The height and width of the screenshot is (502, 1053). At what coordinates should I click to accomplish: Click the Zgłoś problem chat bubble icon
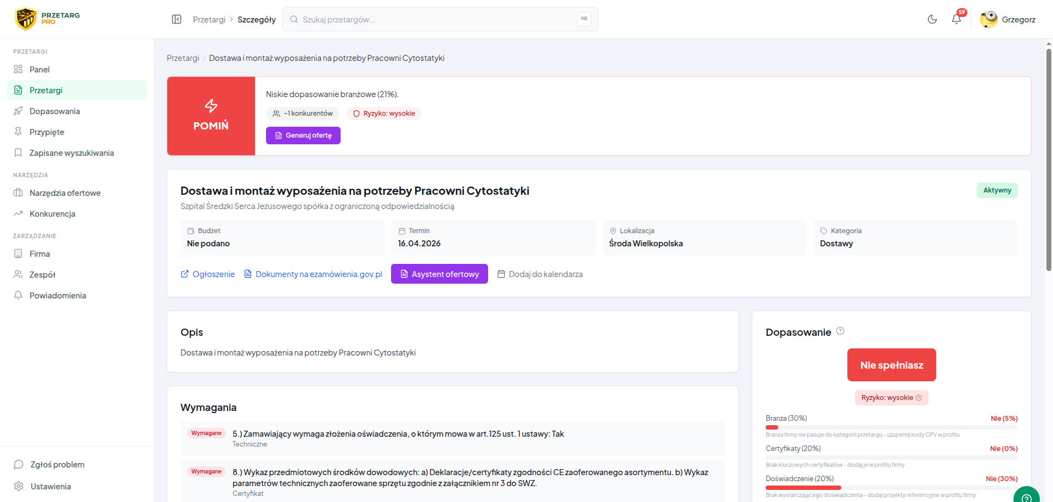point(19,464)
